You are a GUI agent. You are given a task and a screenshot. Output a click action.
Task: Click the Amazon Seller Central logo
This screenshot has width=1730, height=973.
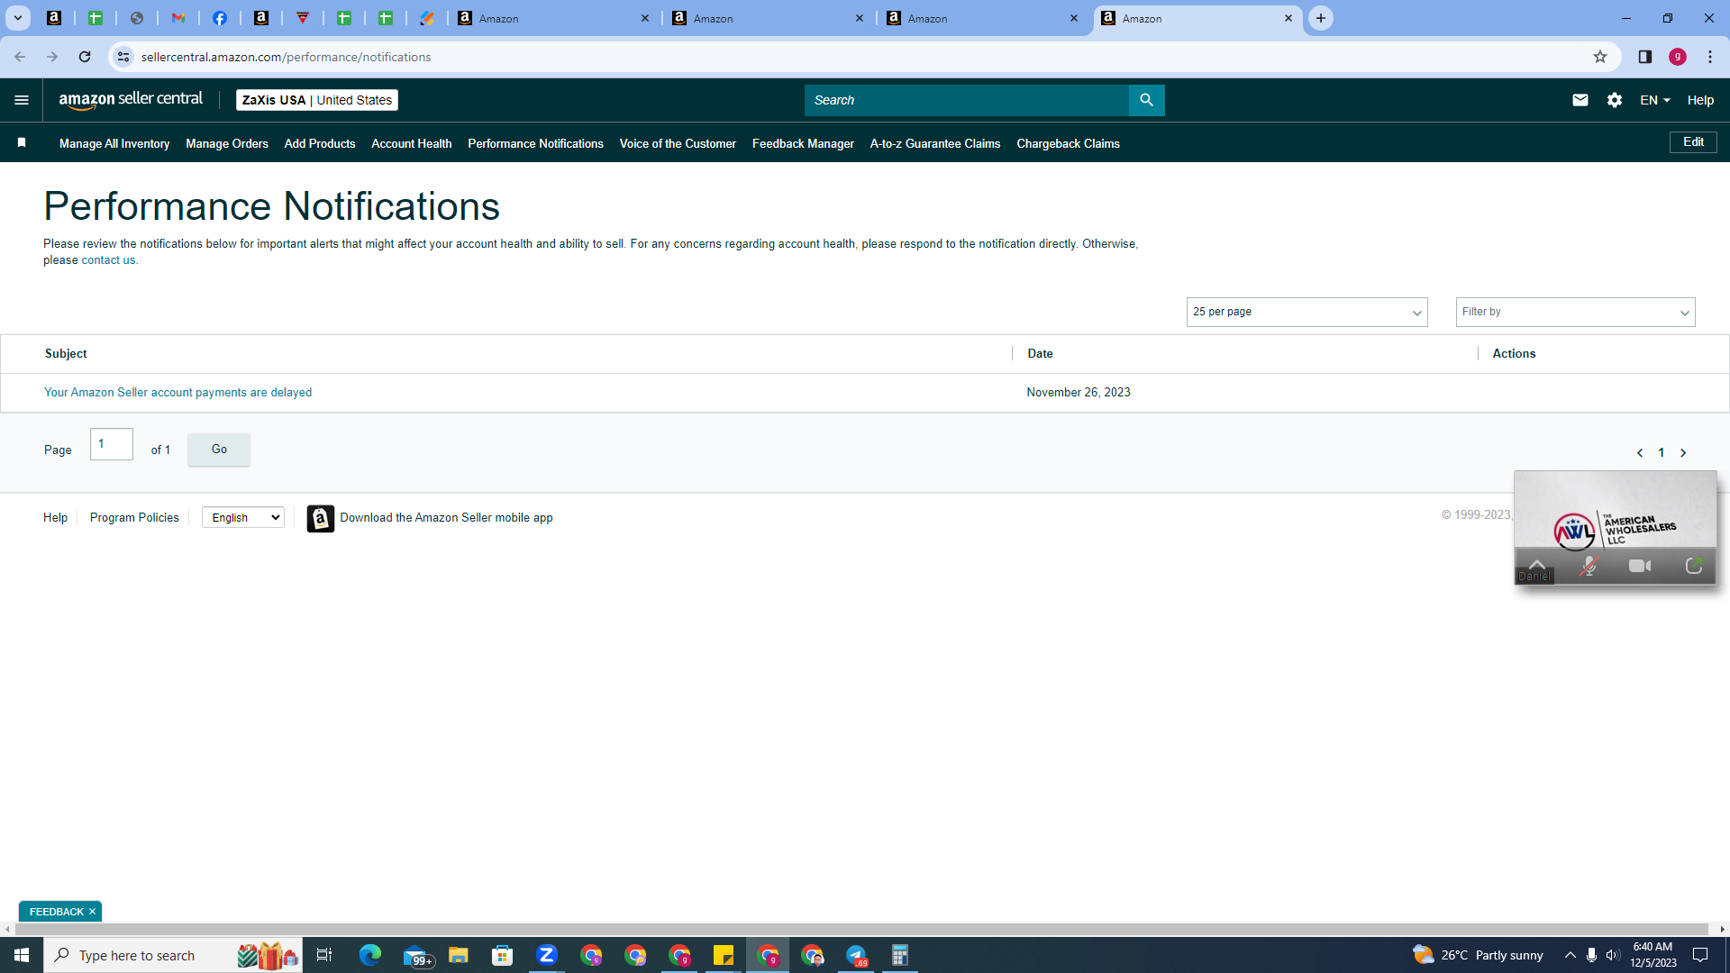click(131, 100)
